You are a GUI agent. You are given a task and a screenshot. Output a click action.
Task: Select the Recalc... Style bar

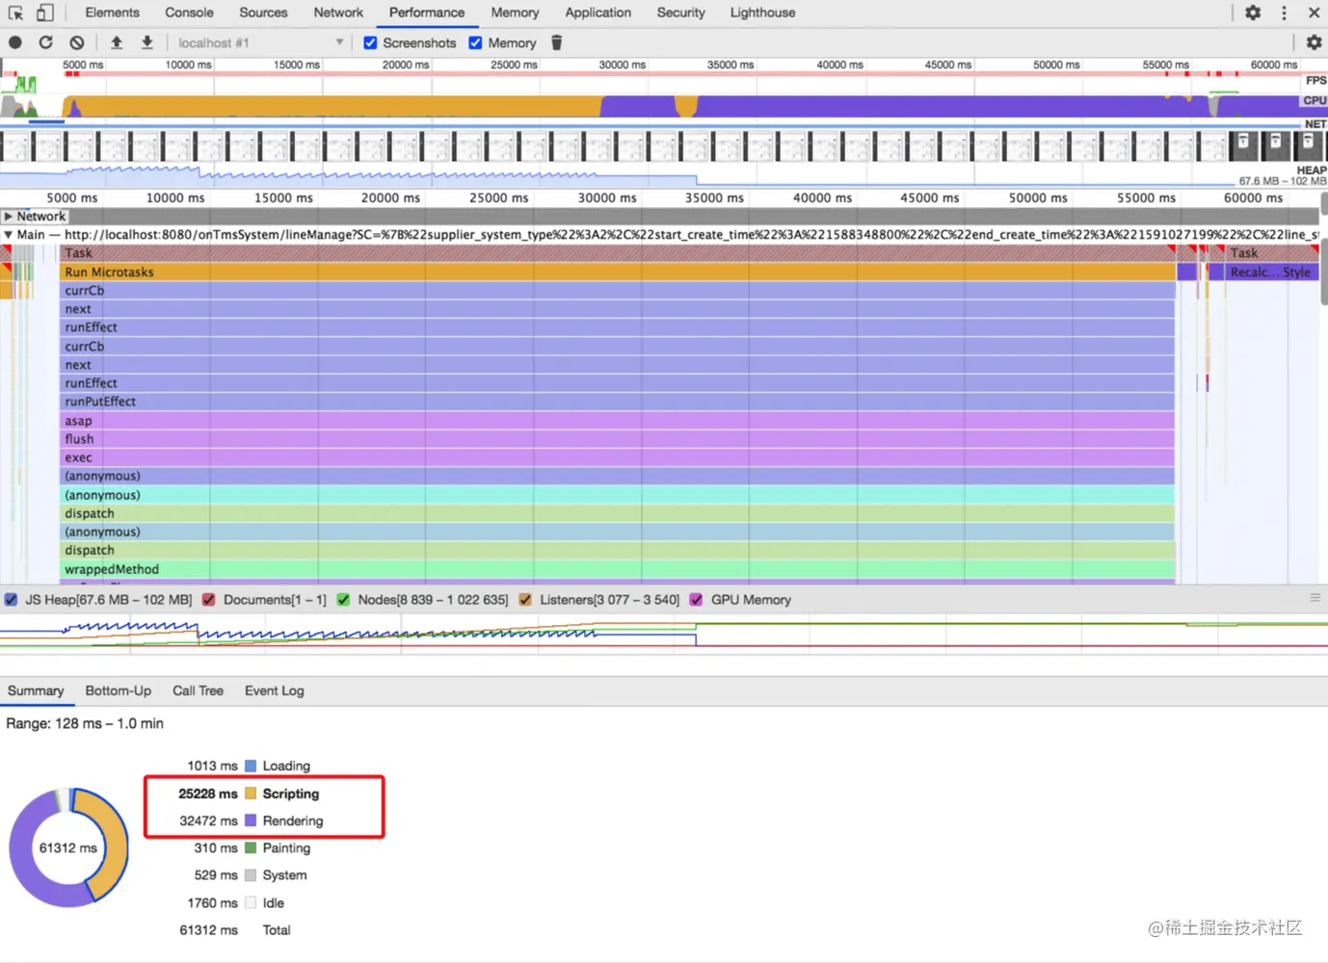pyautogui.click(x=1270, y=273)
